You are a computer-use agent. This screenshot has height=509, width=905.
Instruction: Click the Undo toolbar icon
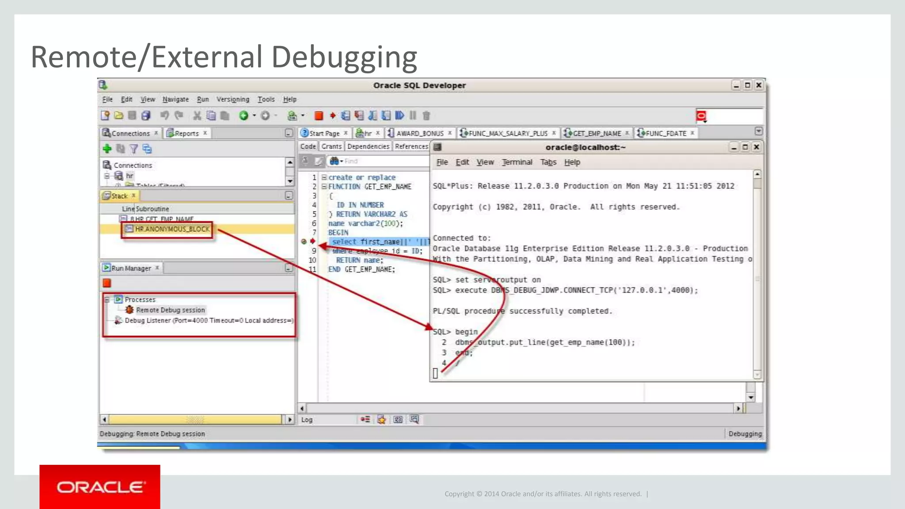point(164,116)
